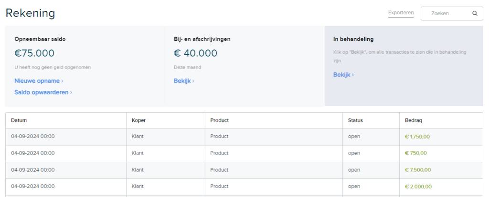
Task: Select the row with amount € 7.500,00
Action: pos(244,170)
